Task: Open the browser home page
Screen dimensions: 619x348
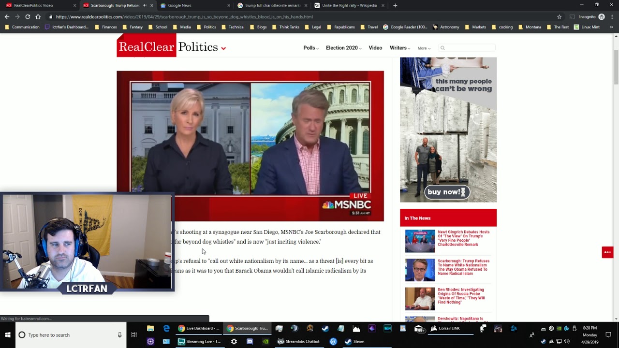Action: pos(38,16)
